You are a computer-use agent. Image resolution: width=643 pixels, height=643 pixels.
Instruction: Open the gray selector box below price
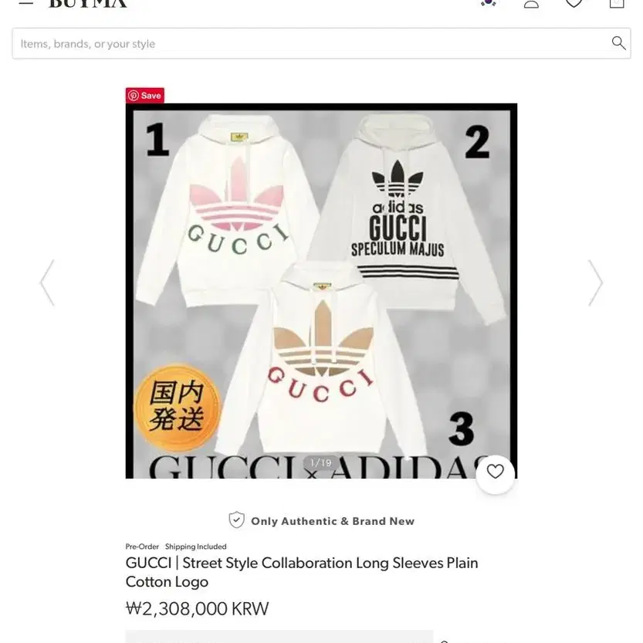click(x=279, y=636)
